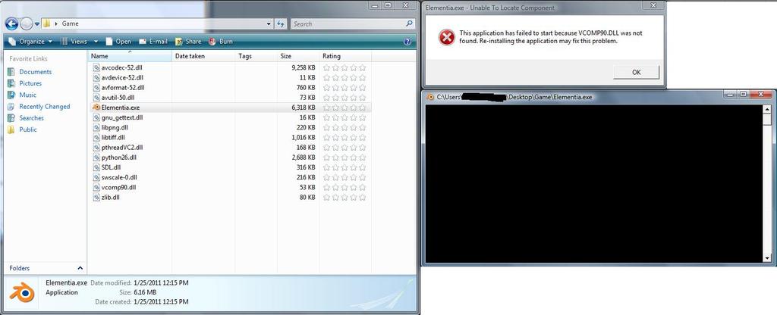This screenshot has width=777, height=315.
Task: Open Searches in Favorite Links
Action: click(x=31, y=117)
